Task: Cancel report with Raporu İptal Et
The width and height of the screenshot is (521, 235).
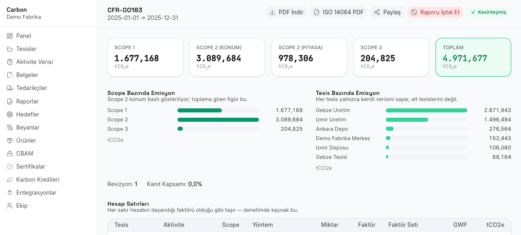Action: (435, 12)
